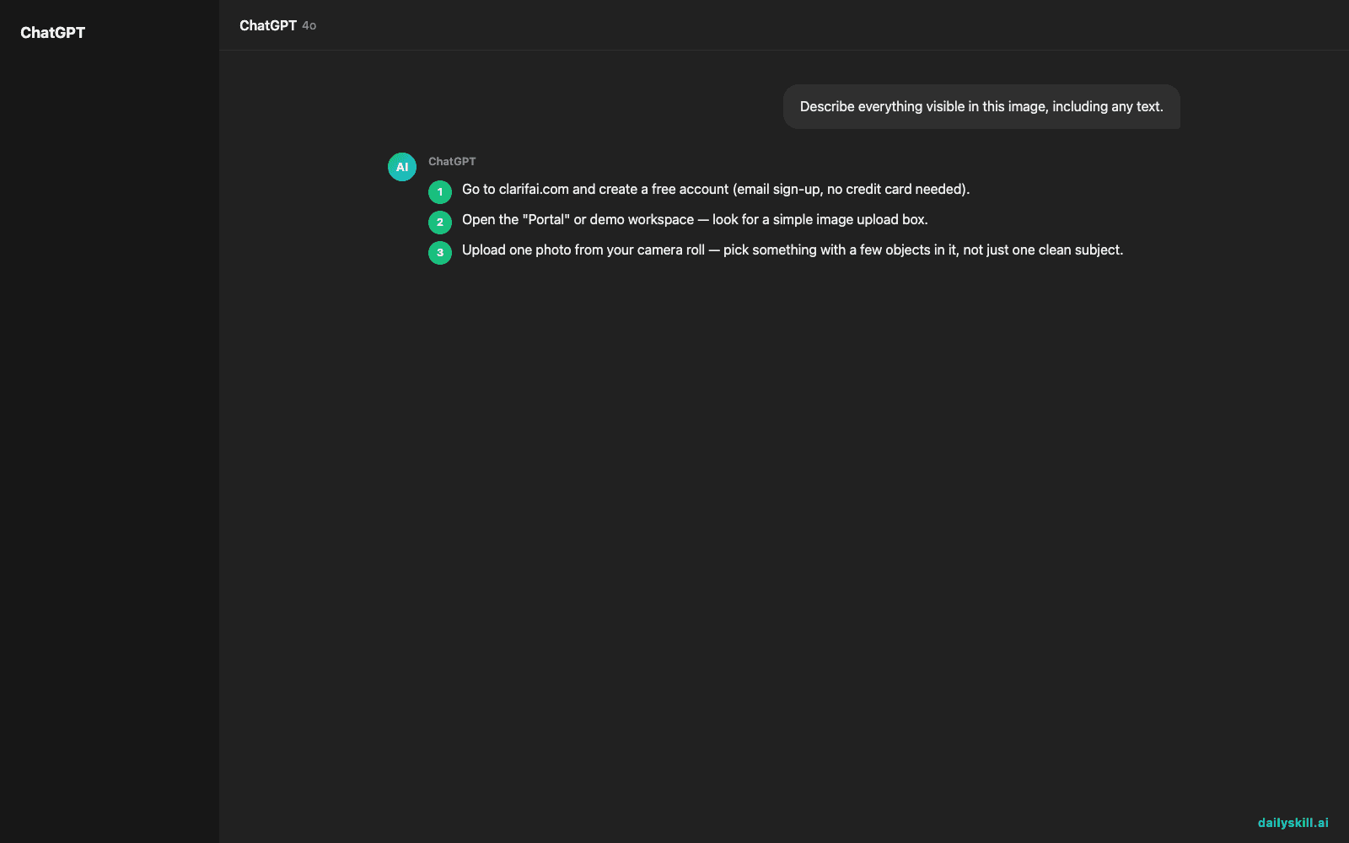Click the upload one photo step
The width and height of the screenshot is (1349, 843).
pyautogui.click(x=793, y=250)
